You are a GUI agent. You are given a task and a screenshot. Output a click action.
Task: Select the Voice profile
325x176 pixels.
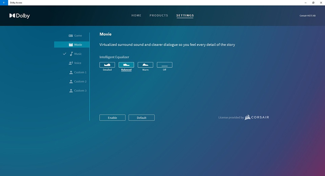(72, 63)
